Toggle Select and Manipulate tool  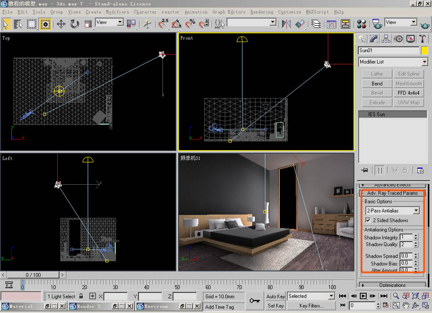[x=147, y=24]
